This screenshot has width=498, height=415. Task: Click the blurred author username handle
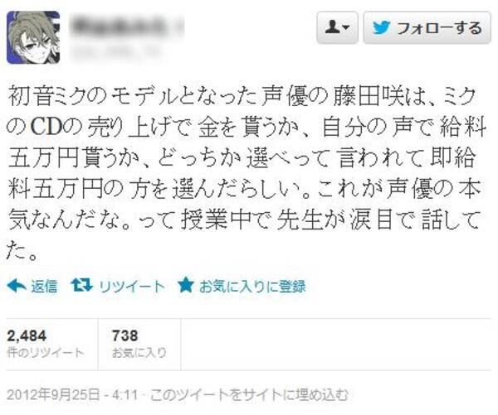tap(116, 51)
